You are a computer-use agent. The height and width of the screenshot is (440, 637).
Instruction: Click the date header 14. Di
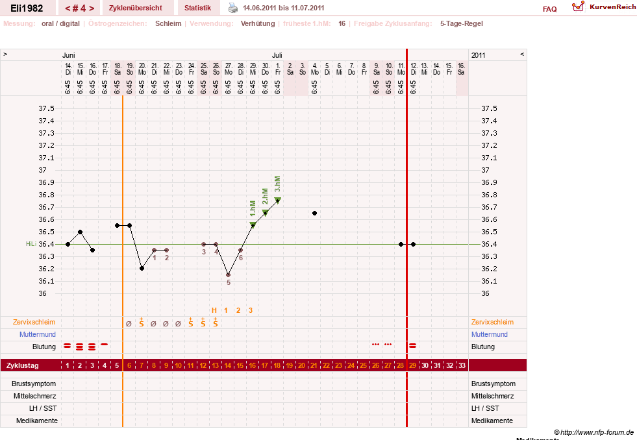coord(68,69)
